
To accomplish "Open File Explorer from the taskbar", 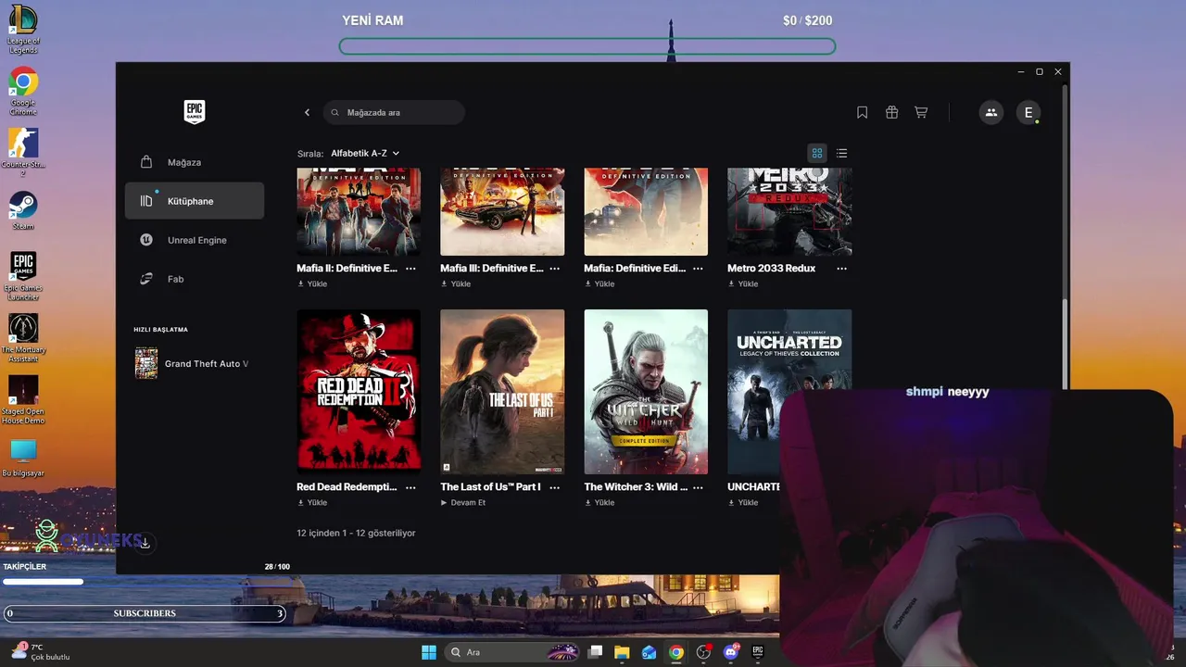I will click(622, 652).
